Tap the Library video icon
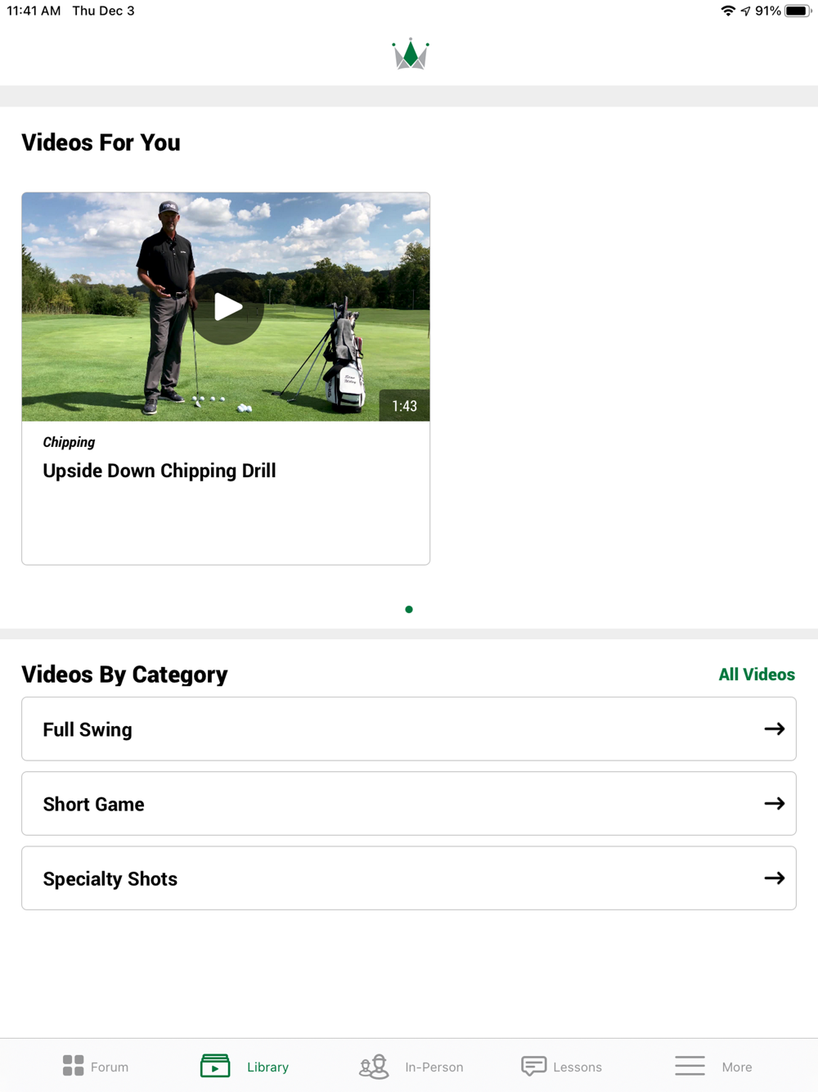Viewport: 818px width, 1092px height. coord(215,1065)
